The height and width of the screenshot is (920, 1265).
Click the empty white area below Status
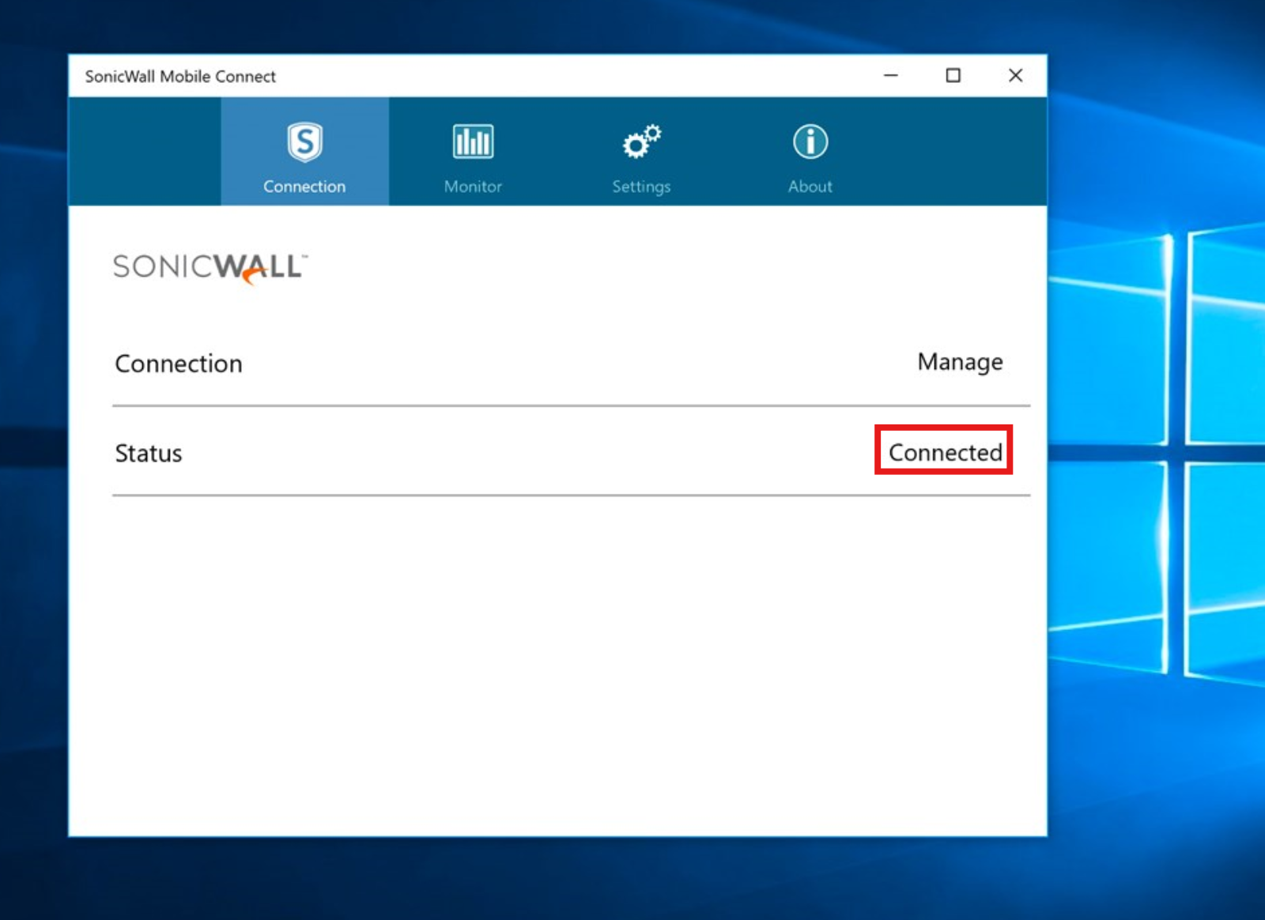tap(557, 664)
